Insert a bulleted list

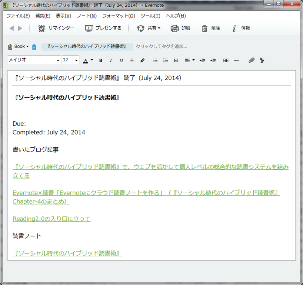click(x=155, y=60)
